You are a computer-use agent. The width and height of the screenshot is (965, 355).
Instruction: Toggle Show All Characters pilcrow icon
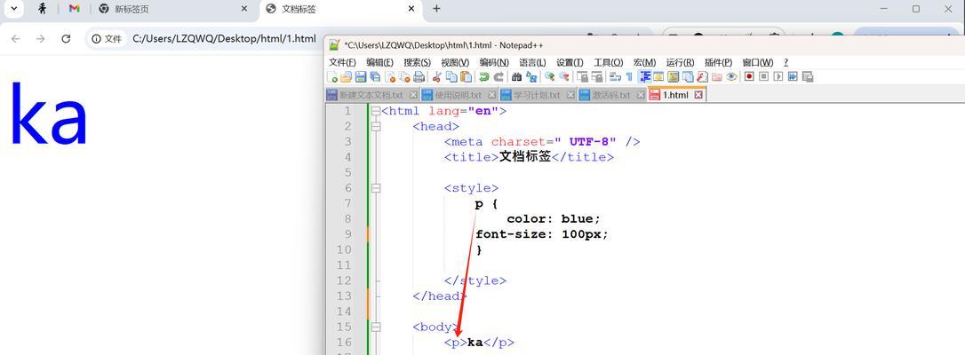629,77
